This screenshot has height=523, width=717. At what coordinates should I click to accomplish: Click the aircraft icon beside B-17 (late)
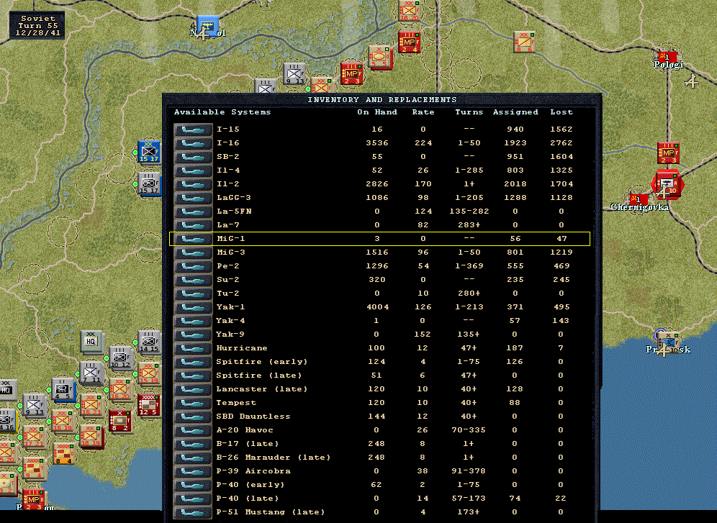pyautogui.click(x=193, y=444)
